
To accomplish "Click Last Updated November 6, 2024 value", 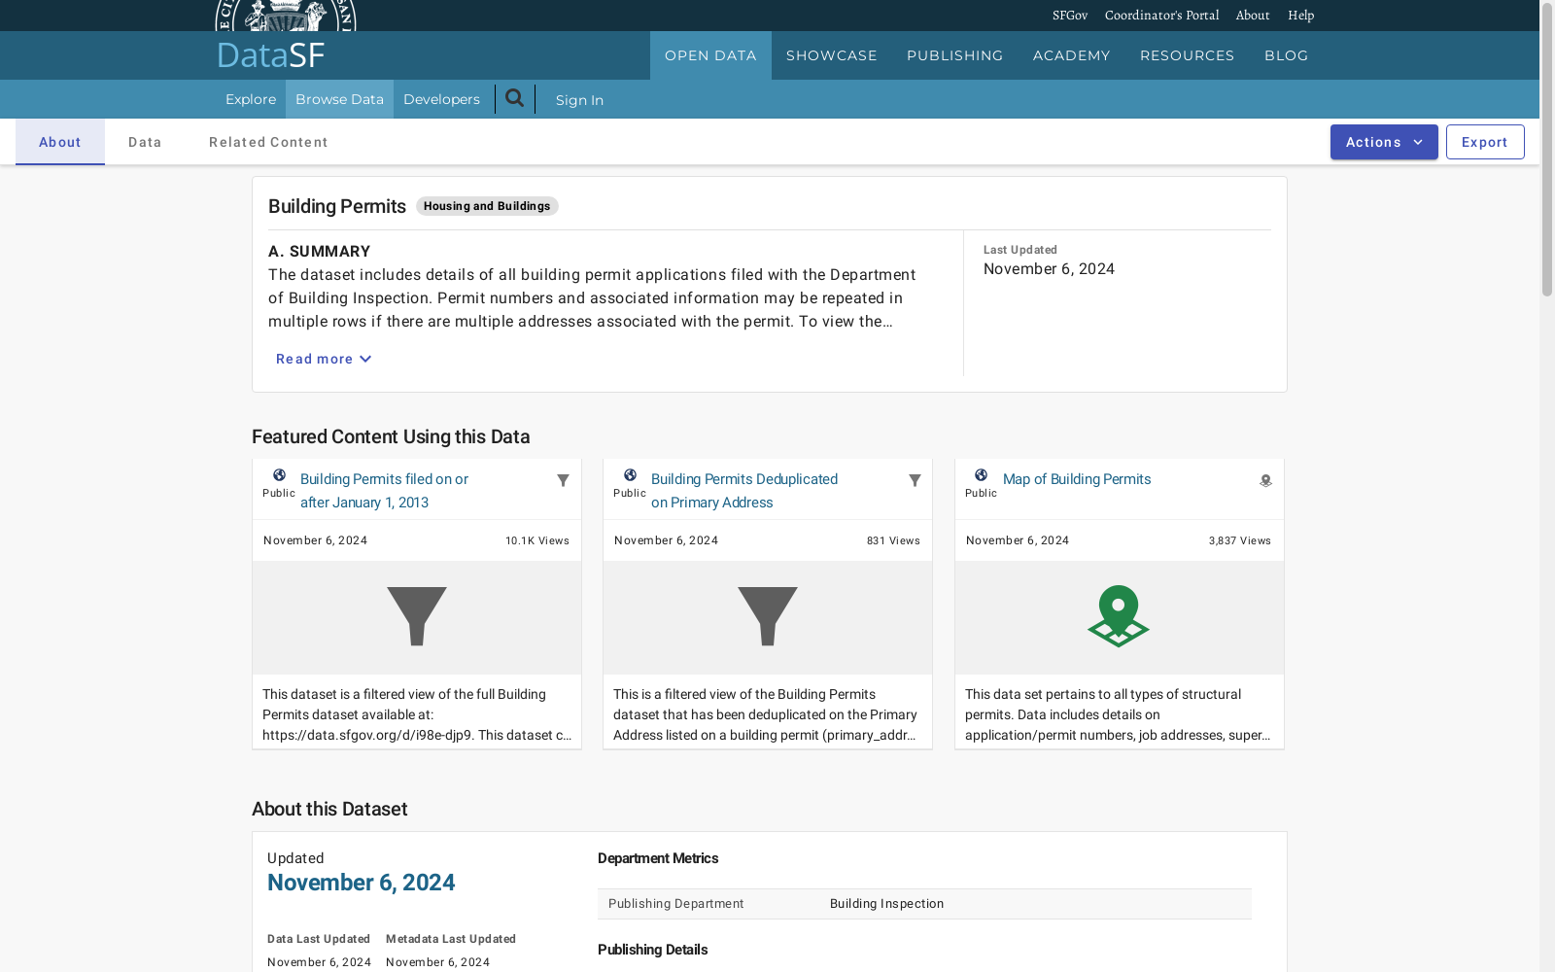I will tap(1049, 269).
